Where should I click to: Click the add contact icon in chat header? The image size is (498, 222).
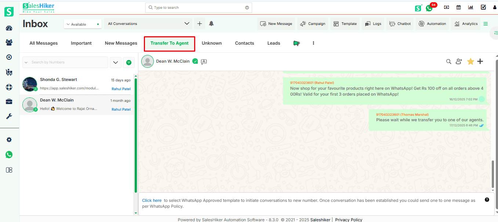(x=459, y=62)
